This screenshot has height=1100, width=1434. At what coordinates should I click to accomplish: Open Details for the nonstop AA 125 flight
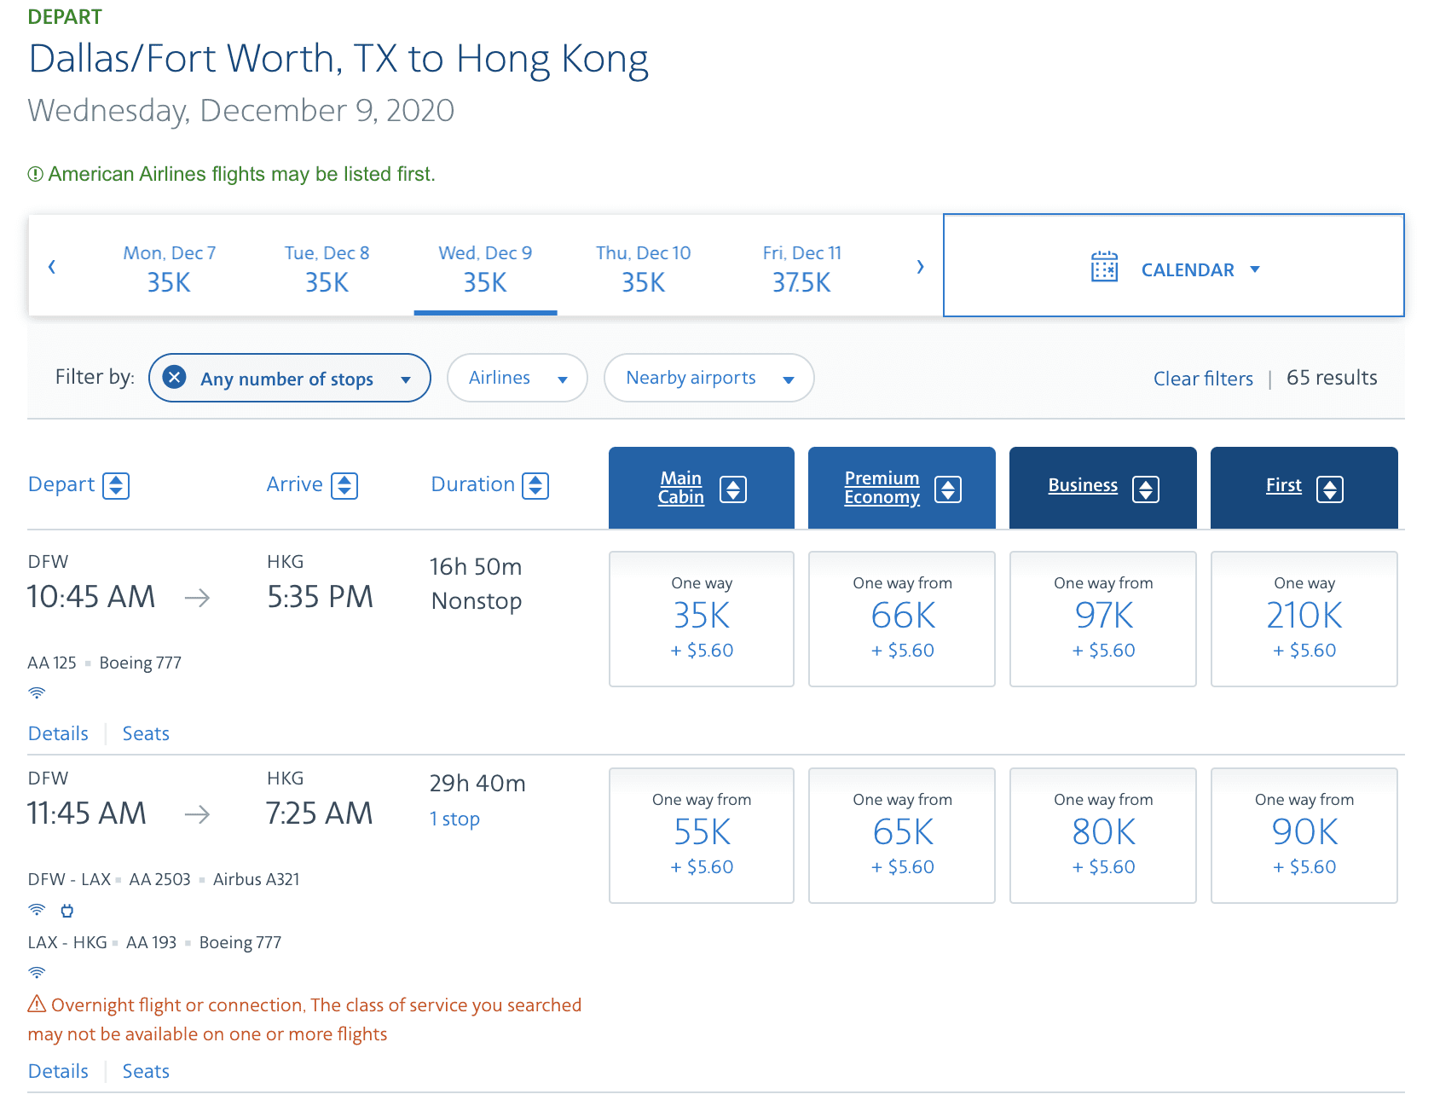tap(58, 733)
